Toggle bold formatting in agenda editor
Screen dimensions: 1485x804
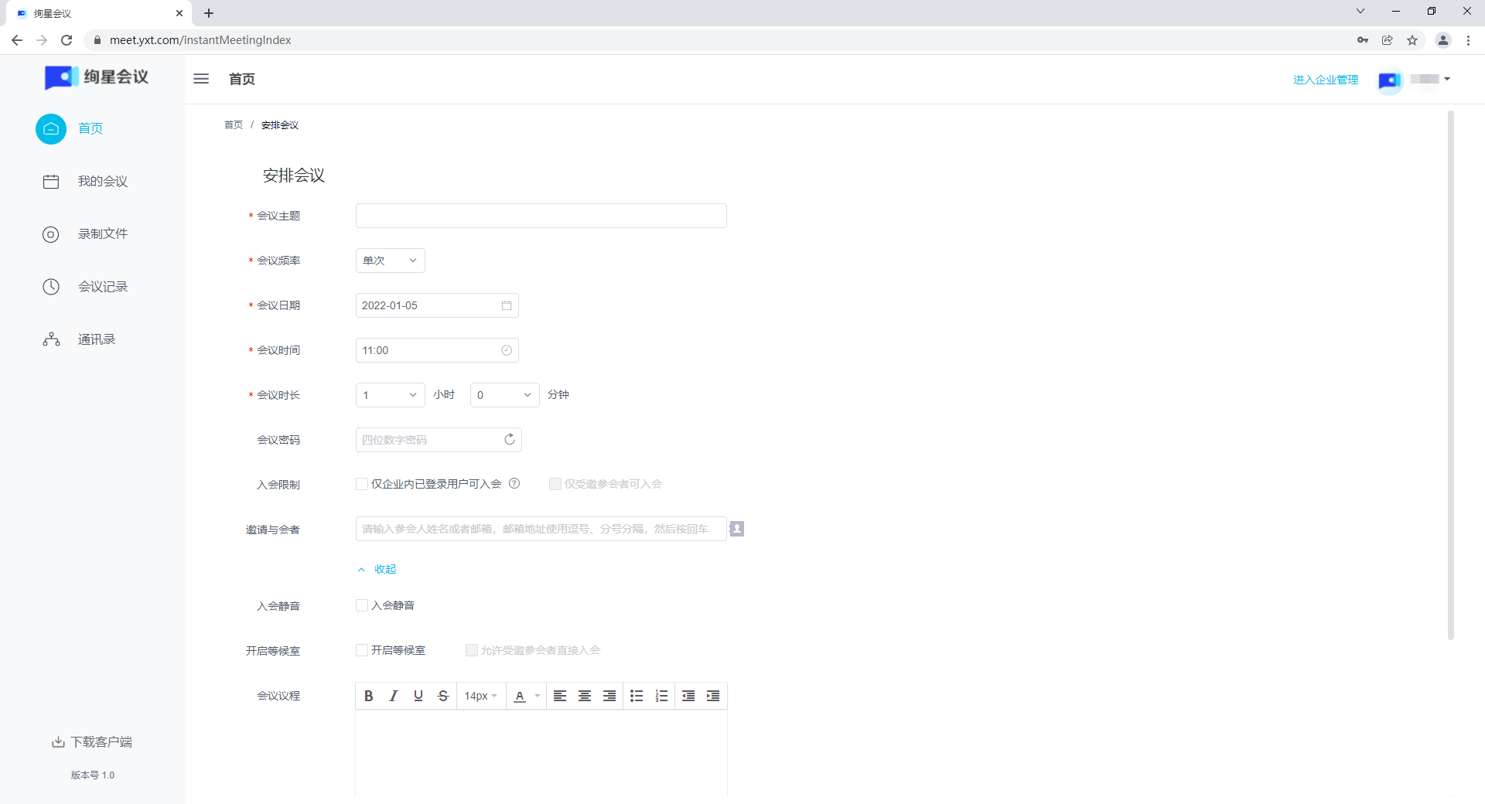coord(369,696)
